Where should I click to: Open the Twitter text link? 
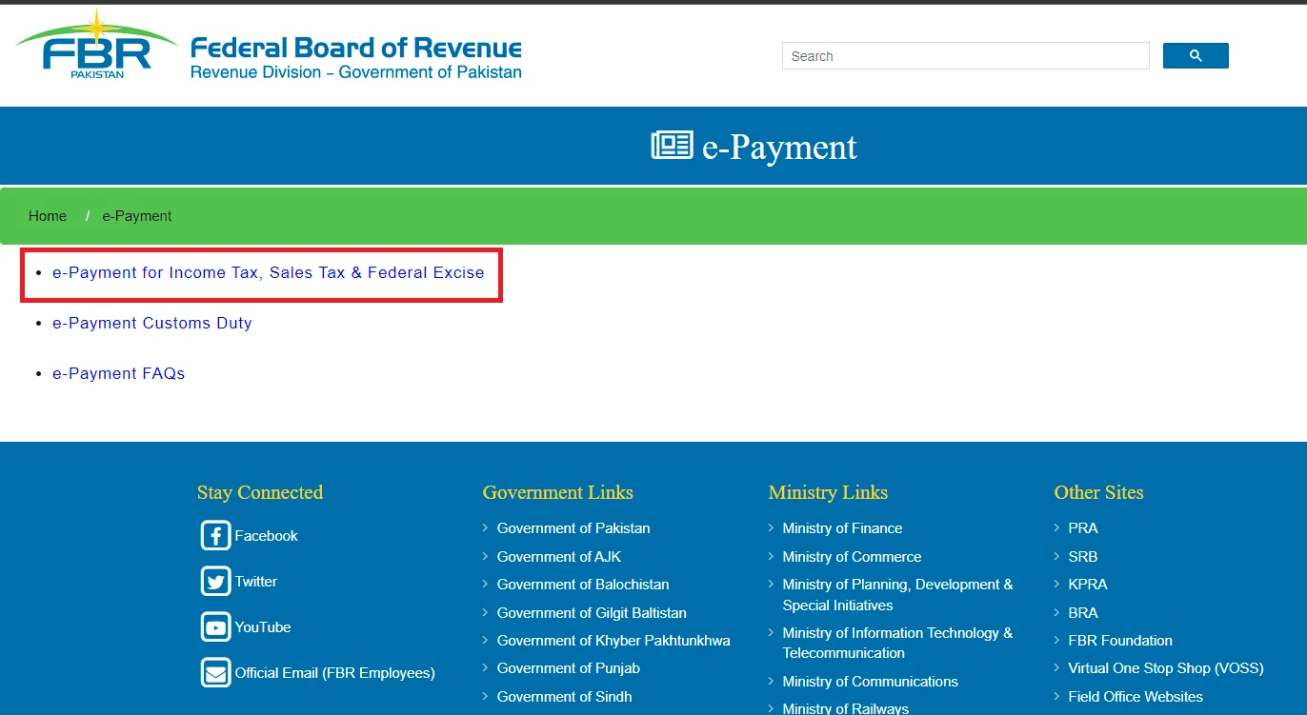click(x=256, y=582)
